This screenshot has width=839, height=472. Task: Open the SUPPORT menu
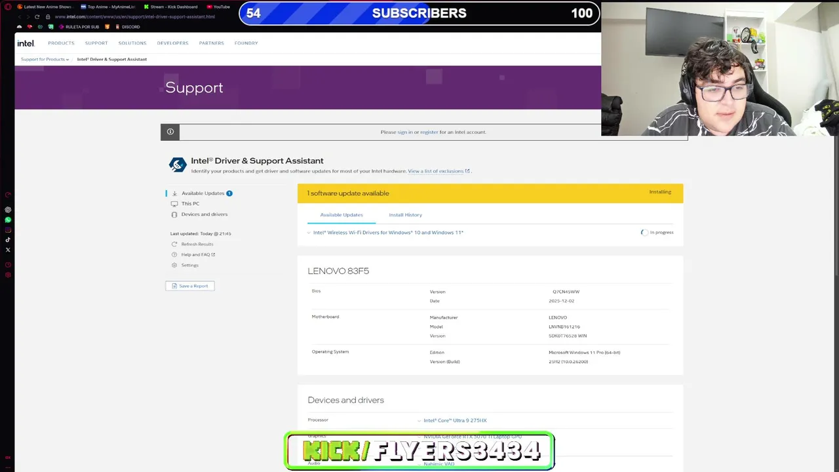click(x=96, y=43)
